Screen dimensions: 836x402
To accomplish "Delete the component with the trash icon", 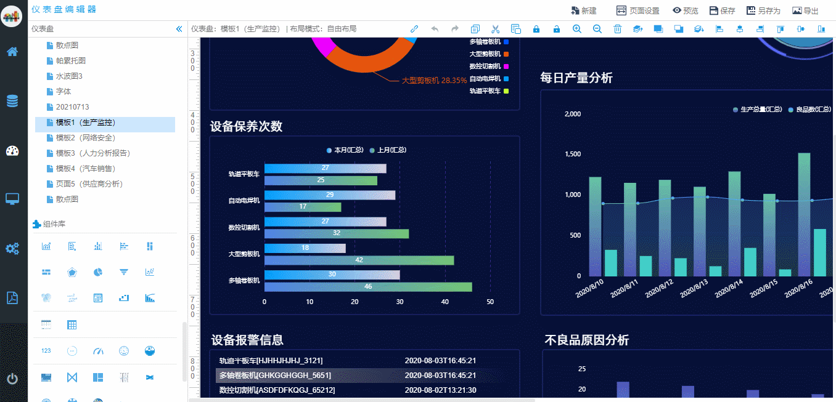I will (x=618, y=29).
